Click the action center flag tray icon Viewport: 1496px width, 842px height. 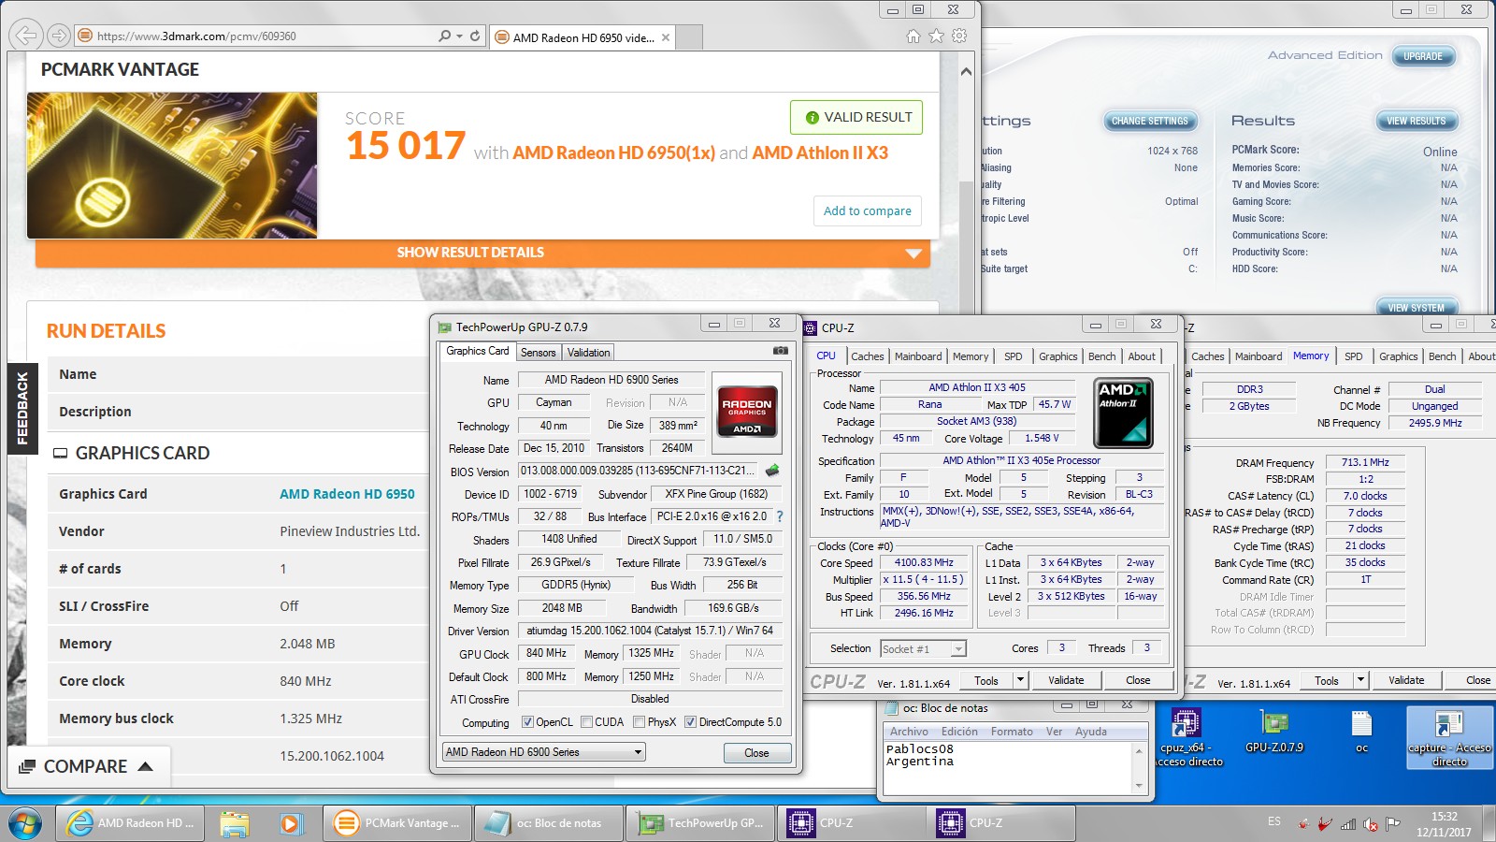pyautogui.click(x=1393, y=824)
